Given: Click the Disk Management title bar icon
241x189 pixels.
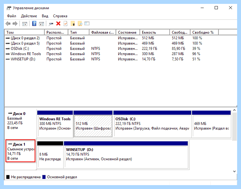Looking at the screenshot, I should pos(9,8).
